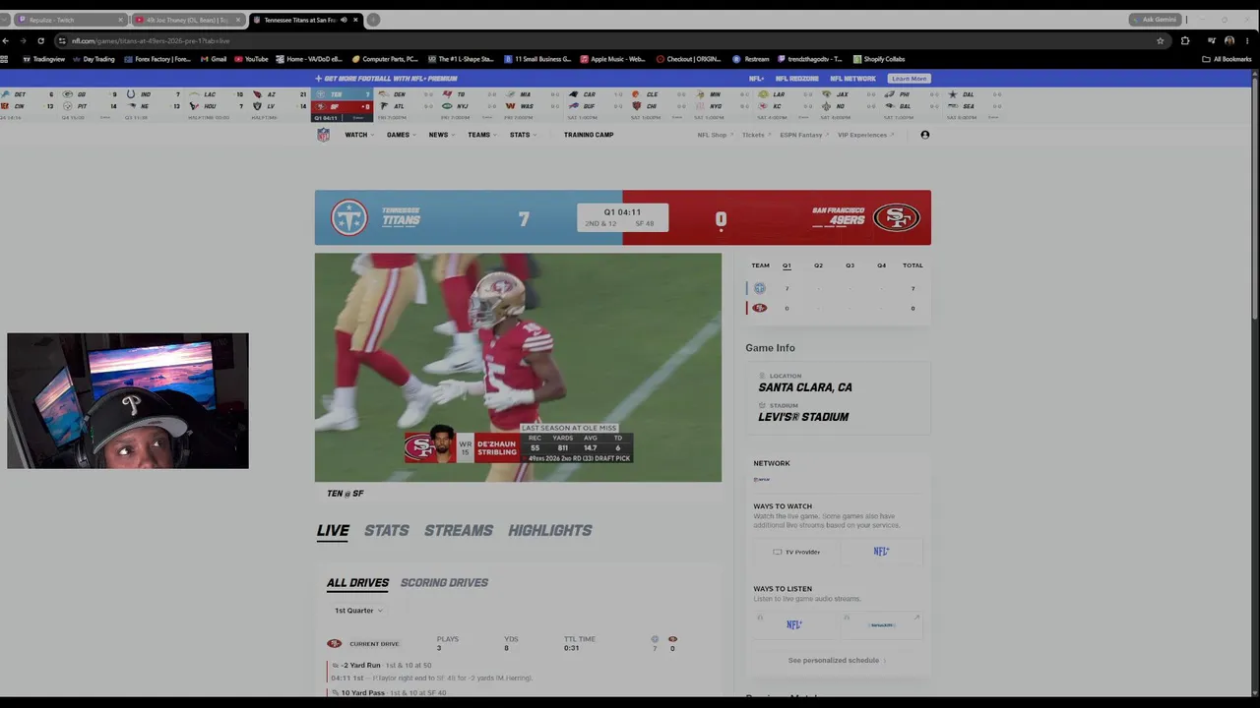Open the account profile icon
The image size is (1260, 708).
point(924,135)
